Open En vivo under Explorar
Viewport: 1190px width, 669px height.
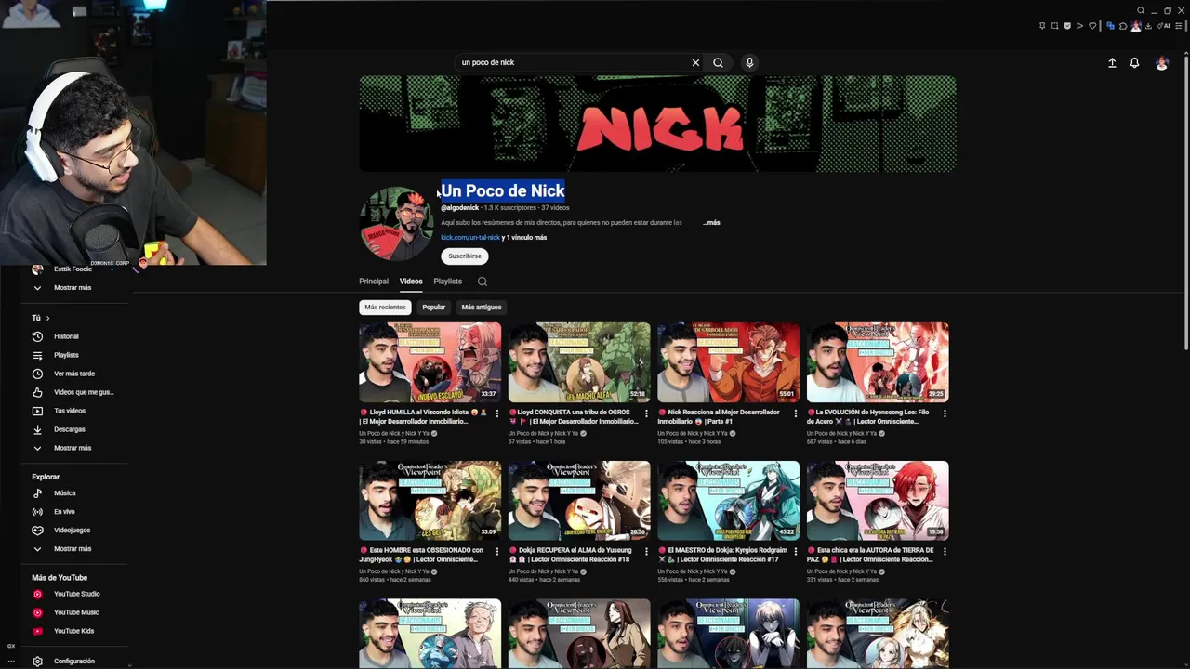click(63, 512)
